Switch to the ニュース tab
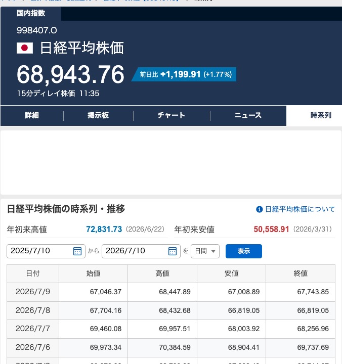Viewport: 342px width, 364px height. pyautogui.click(x=248, y=115)
